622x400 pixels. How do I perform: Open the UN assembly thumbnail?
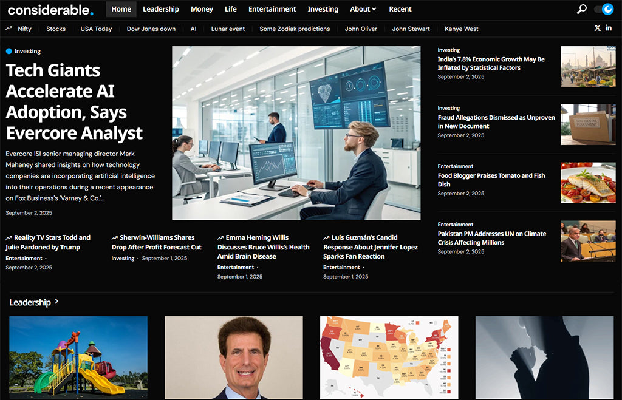[588, 241]
